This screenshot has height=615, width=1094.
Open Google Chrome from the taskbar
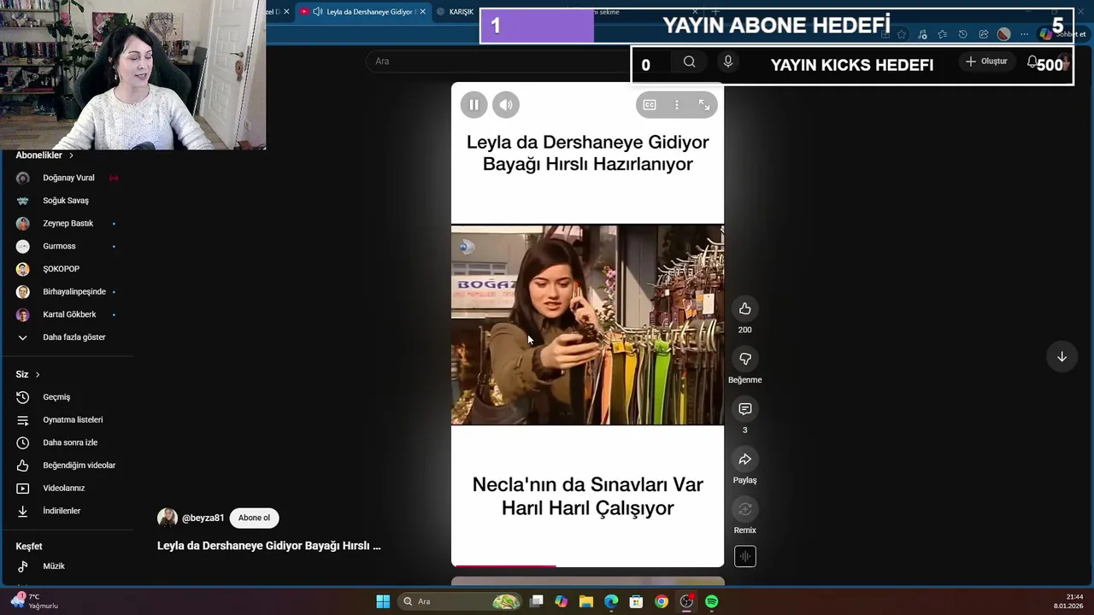[662, 601]
